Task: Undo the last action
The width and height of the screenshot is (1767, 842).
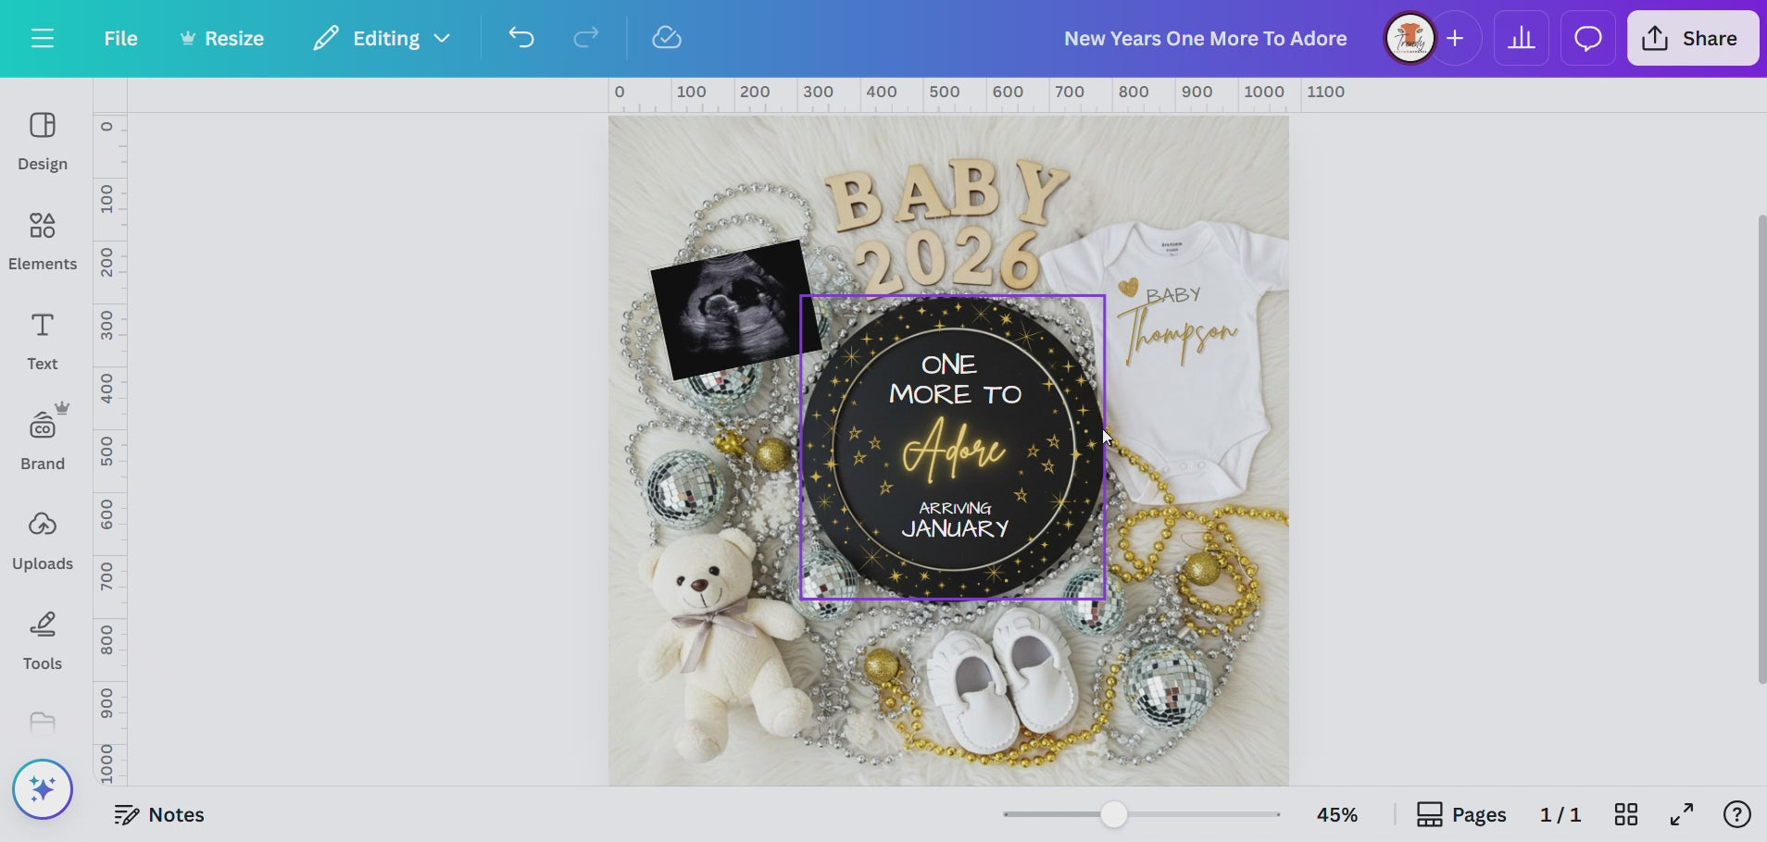Action: click(x=521, y=38)
